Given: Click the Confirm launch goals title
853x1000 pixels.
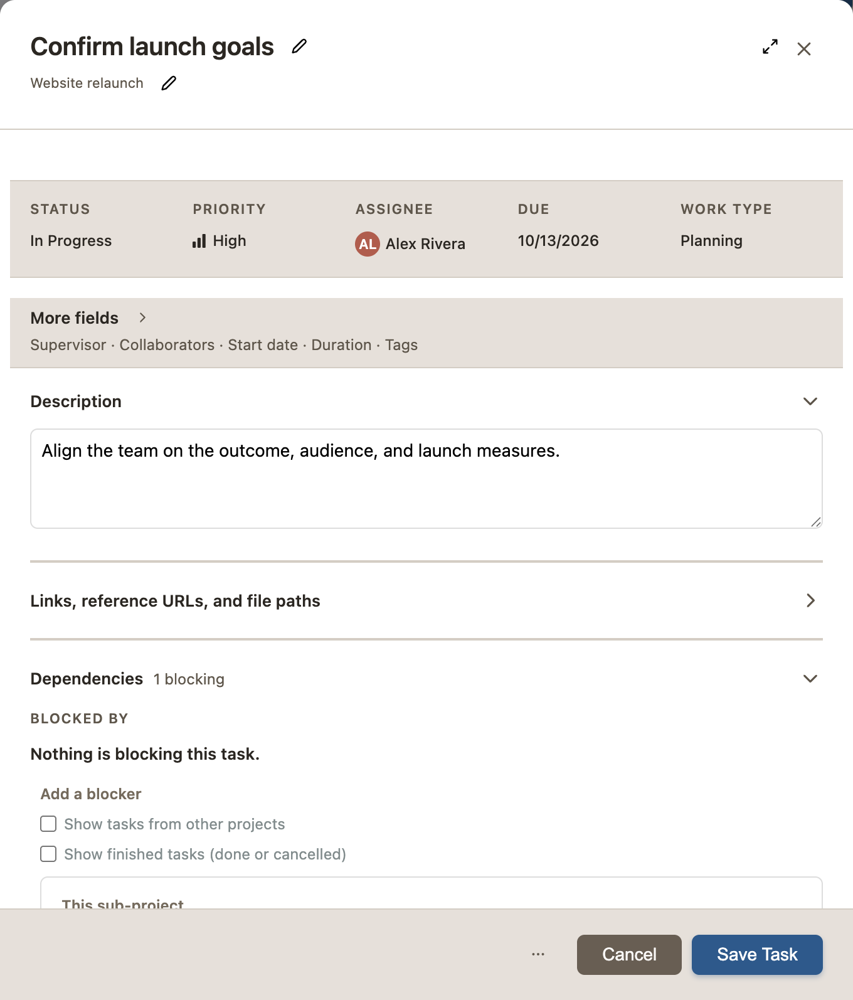Looking at the screenshot, I should (x=152, y=47).
